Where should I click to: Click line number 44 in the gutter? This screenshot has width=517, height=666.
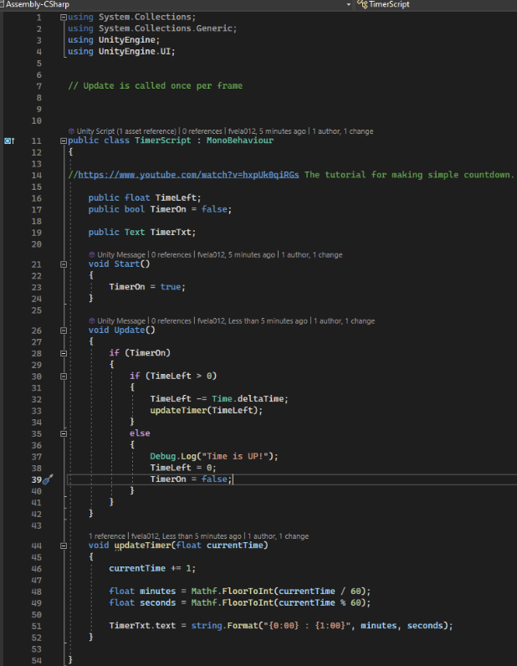[37, 546]
